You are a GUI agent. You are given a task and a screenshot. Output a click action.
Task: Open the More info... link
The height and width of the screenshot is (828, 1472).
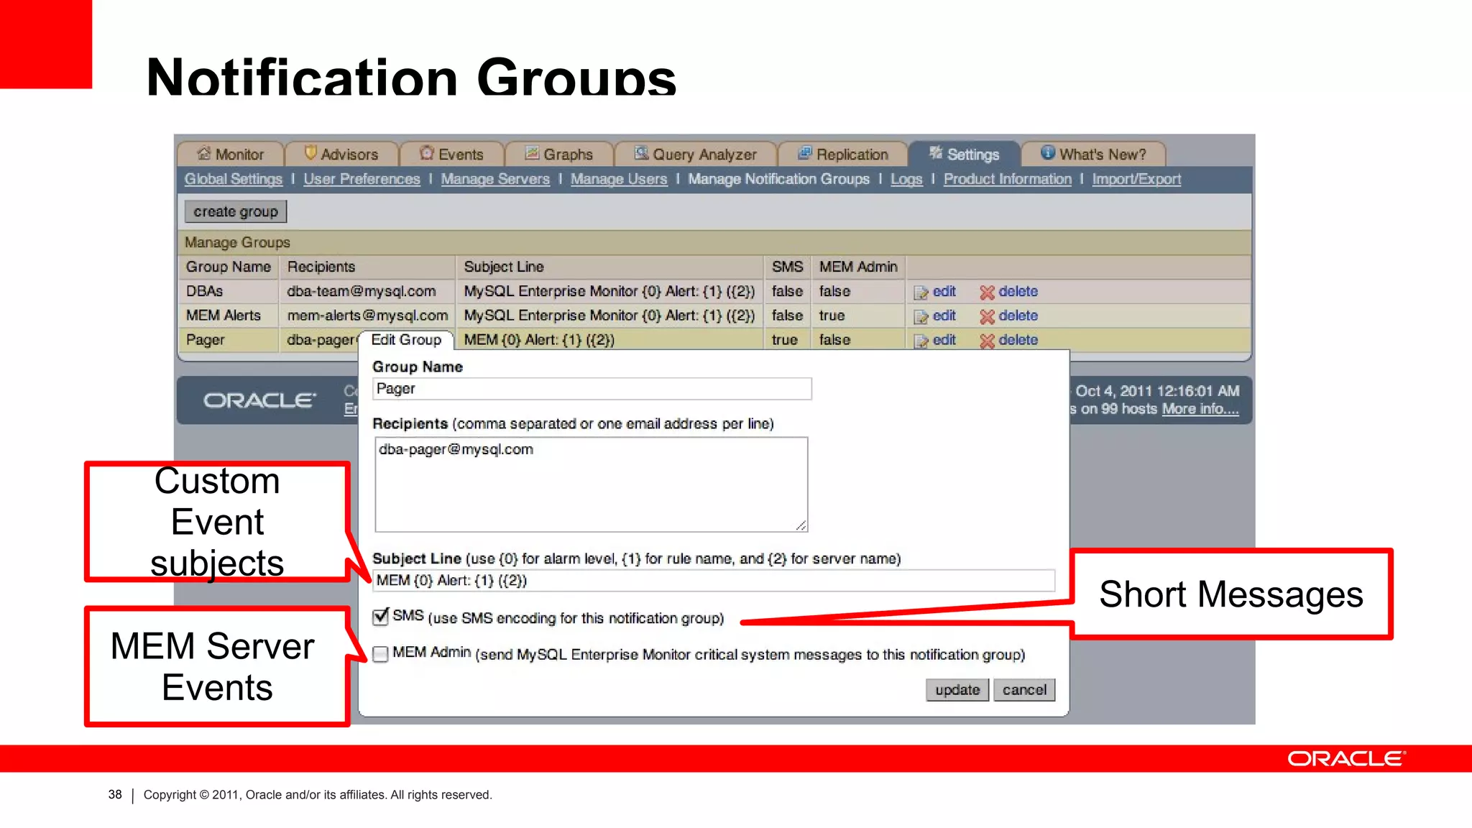coord(1200,409)
